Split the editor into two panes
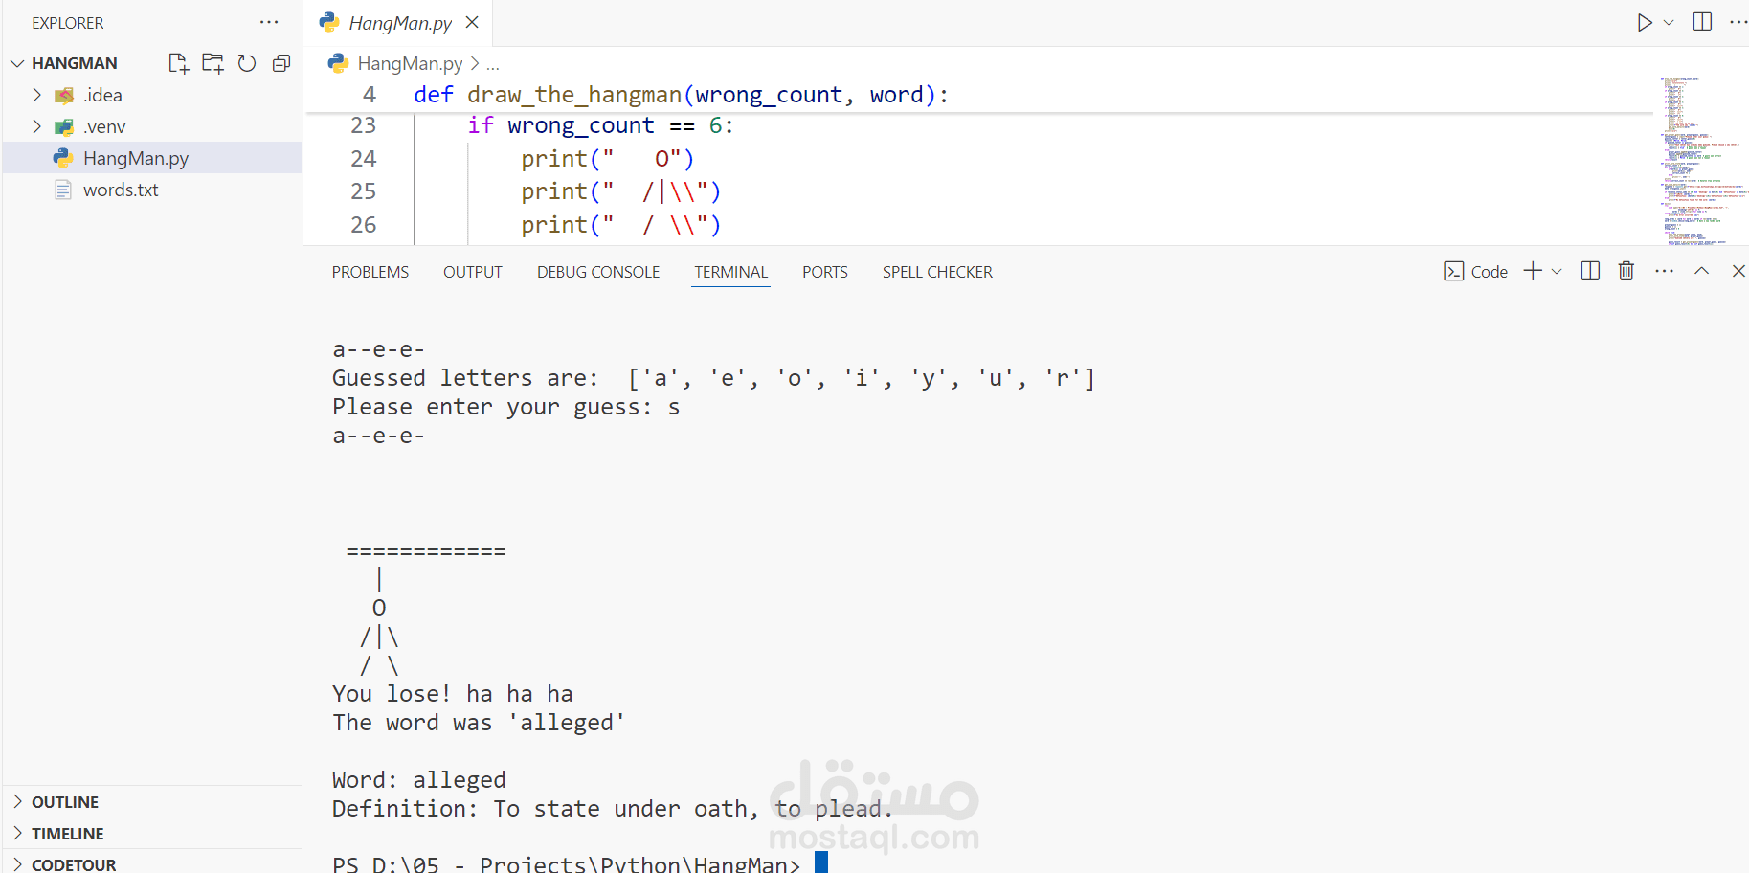 pyautogui.click(x=1702, y=21)
